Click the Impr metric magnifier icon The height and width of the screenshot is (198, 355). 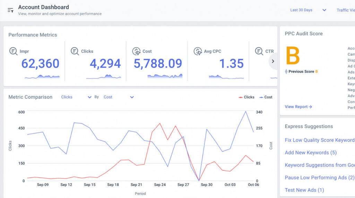pos(14,51)
